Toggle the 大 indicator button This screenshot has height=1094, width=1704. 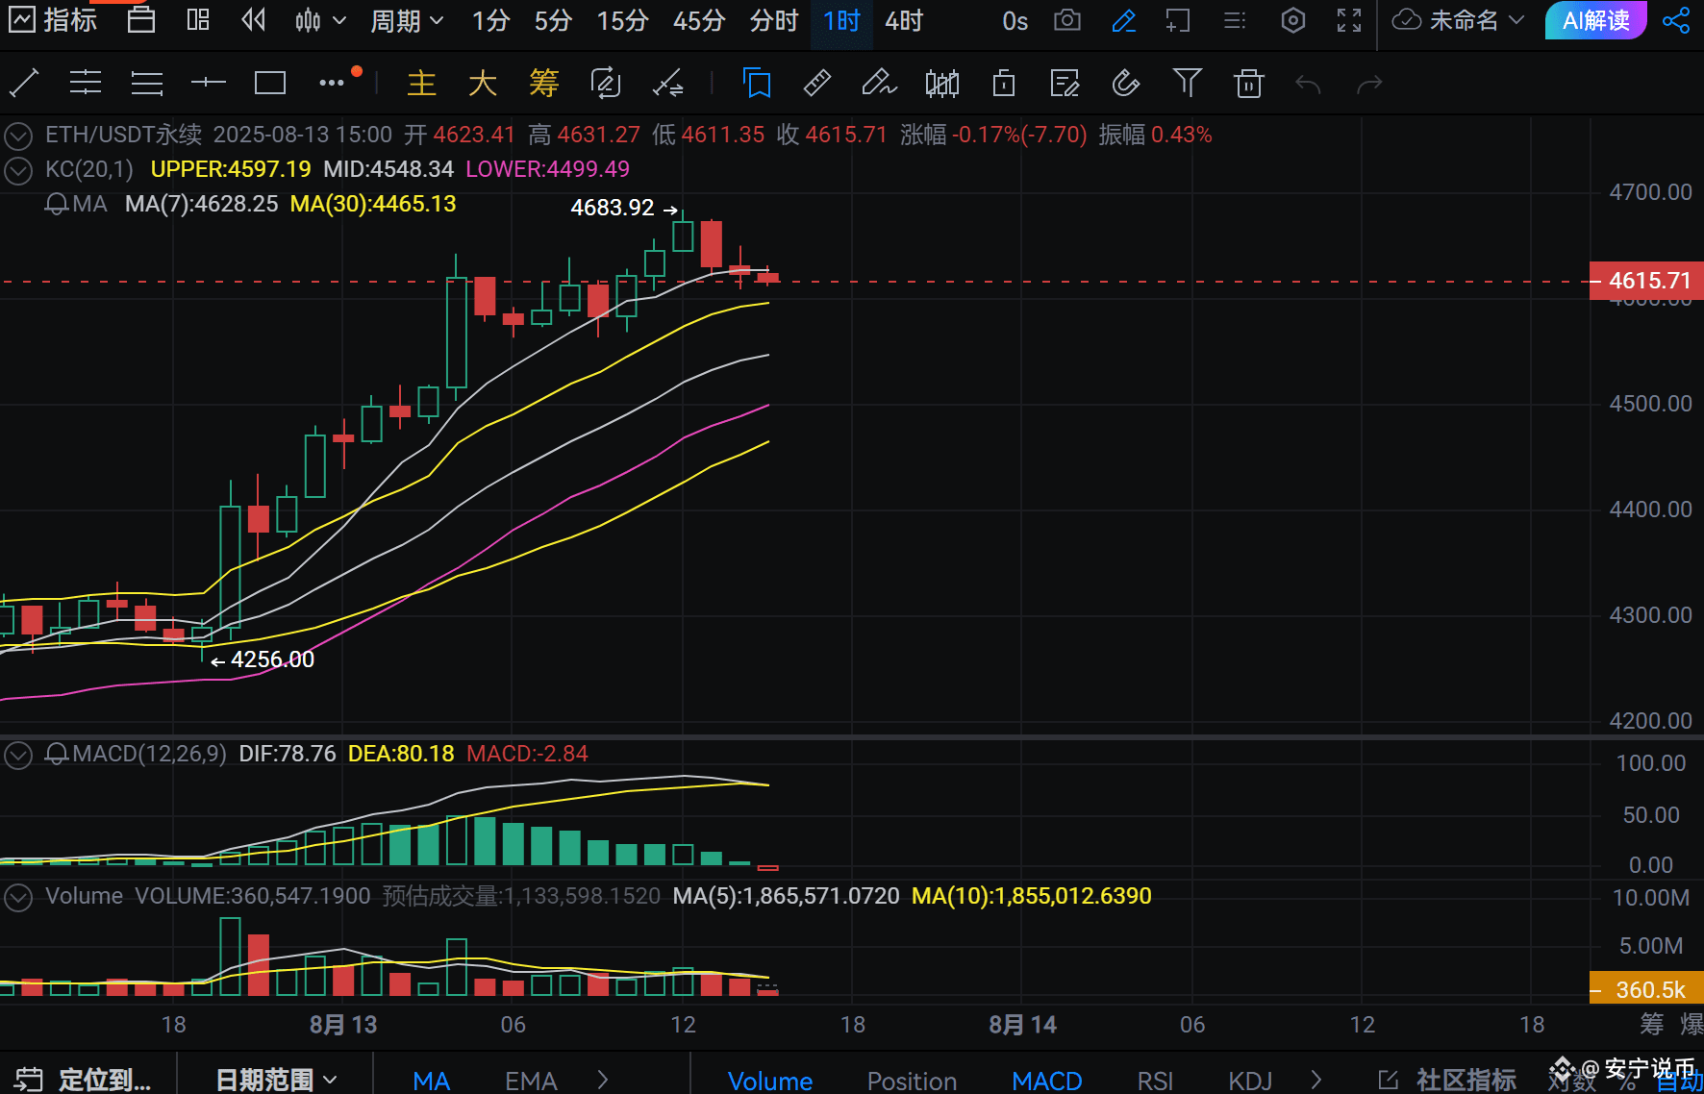click(x=483, y=84)
